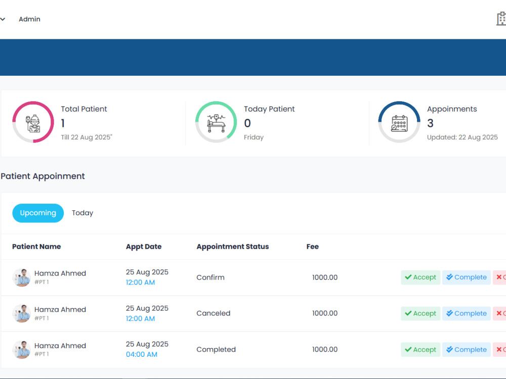Click 'Till 22 Aug 2025' text

(x=87, y=137)
